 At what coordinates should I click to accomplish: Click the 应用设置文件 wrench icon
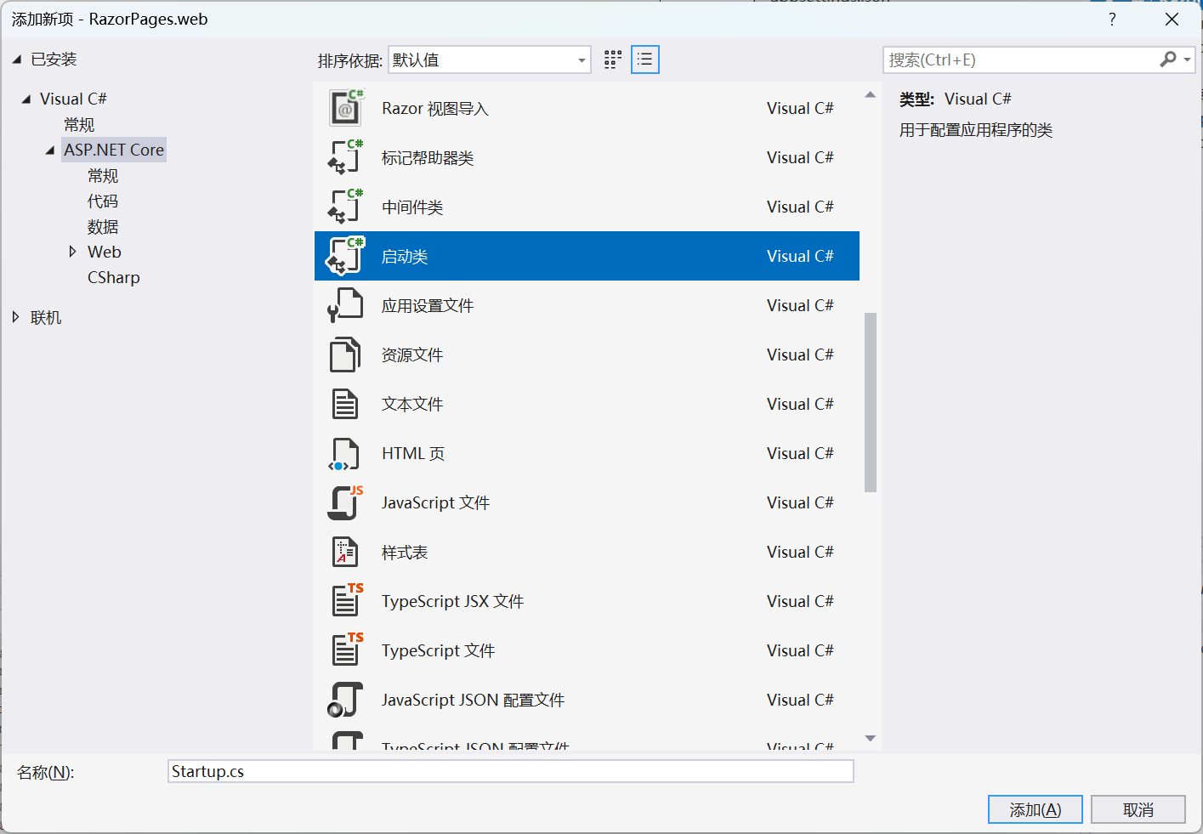345,305
